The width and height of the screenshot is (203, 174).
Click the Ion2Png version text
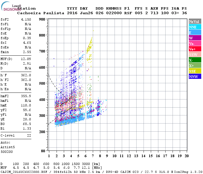(x=188, y=172)
